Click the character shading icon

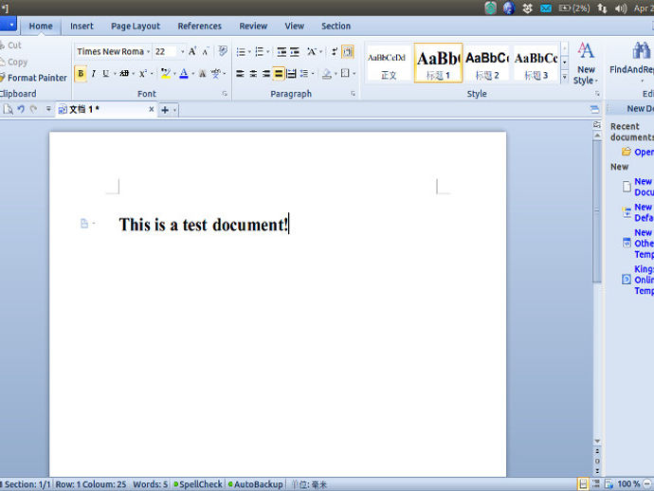coord(202,74)
